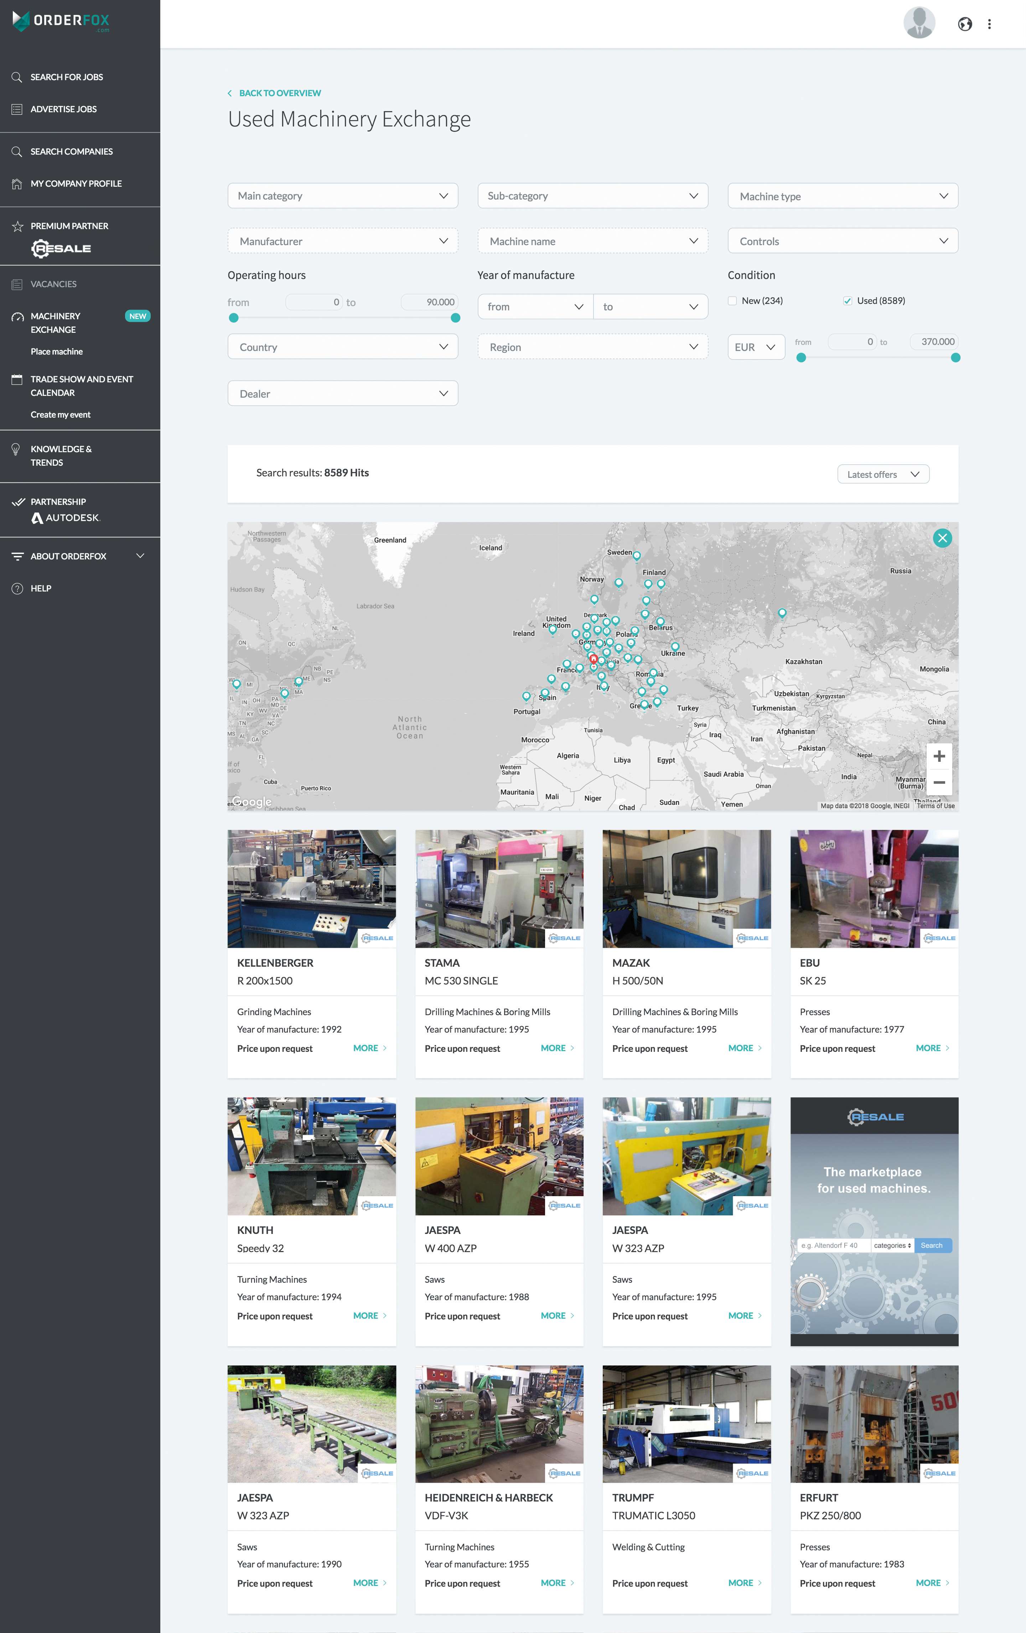Open Search Companies in sidebar

[72, 152]
